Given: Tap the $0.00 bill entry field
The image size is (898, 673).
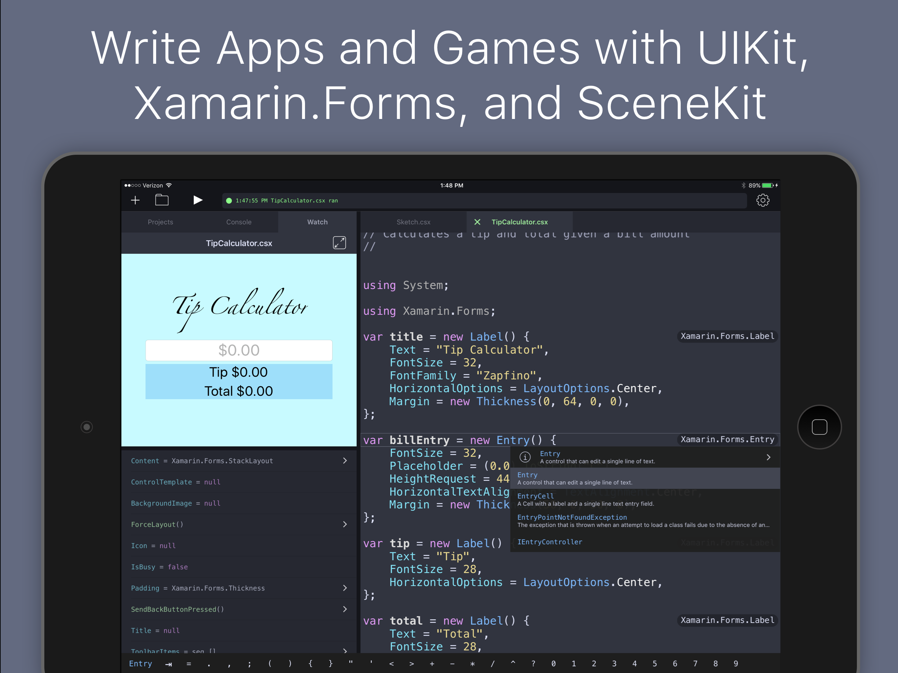Looking at the screenshot, I should 239,350.
